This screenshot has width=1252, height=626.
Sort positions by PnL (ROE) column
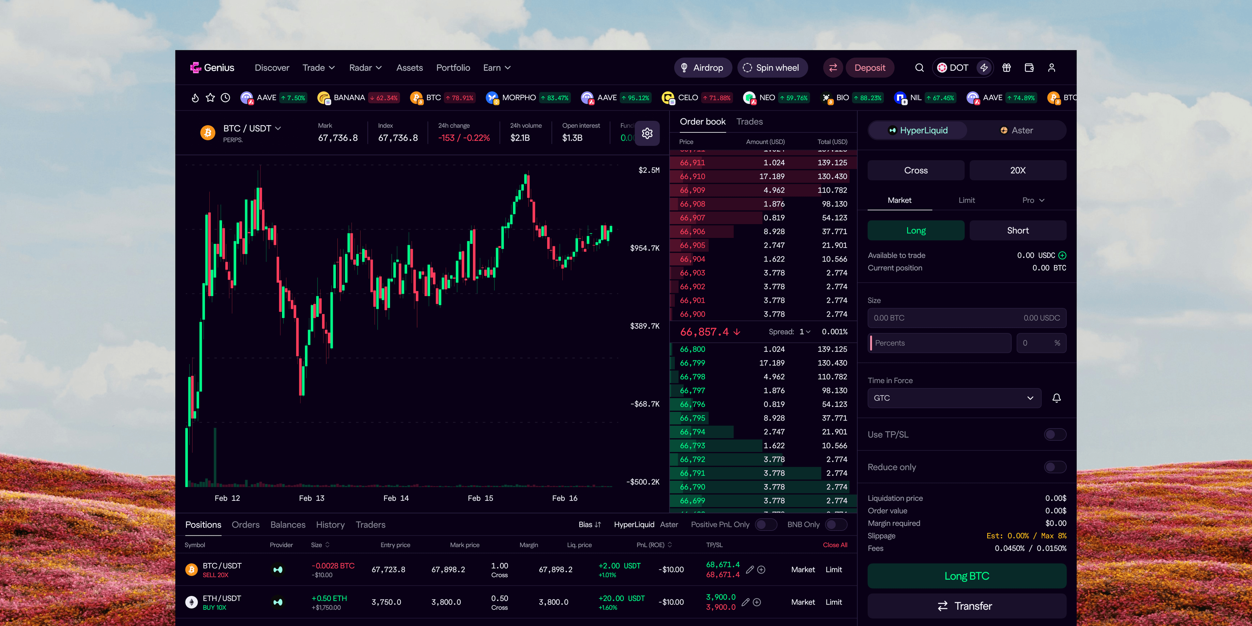654,545
